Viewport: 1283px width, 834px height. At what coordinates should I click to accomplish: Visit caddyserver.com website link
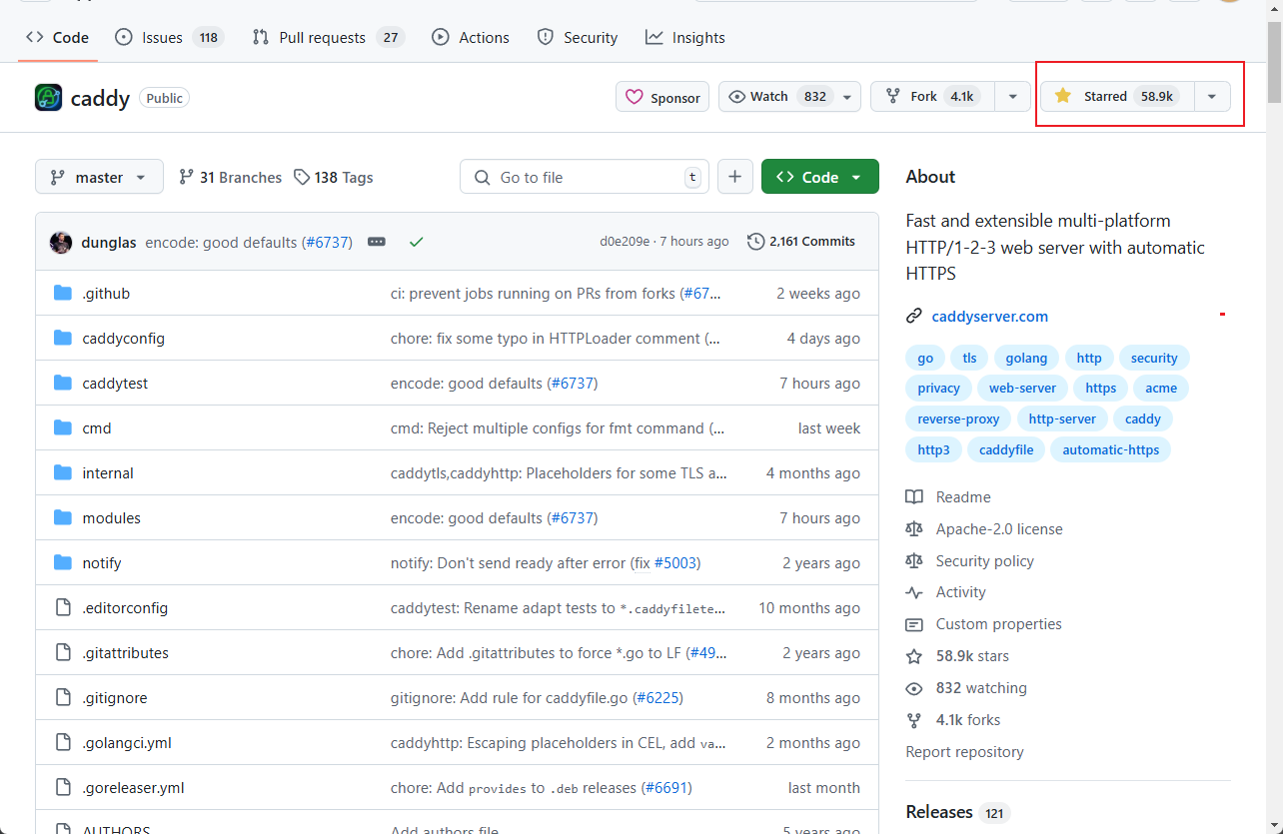[x=990, y=317]
